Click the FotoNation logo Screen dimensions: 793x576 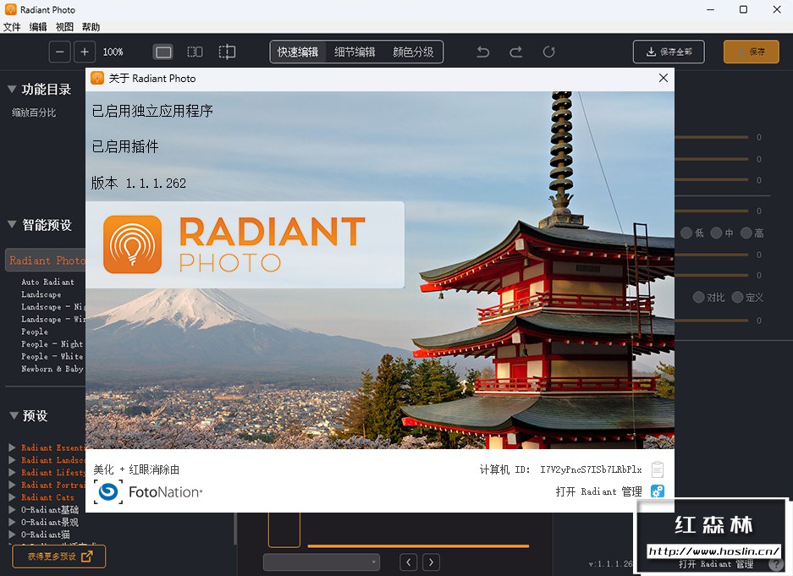click(148, 491)
